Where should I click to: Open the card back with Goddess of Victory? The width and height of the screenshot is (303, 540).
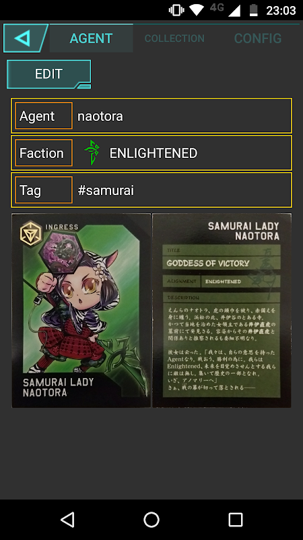point(222,310)
